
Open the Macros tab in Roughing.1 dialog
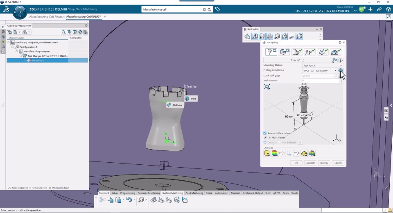point(310,52)
